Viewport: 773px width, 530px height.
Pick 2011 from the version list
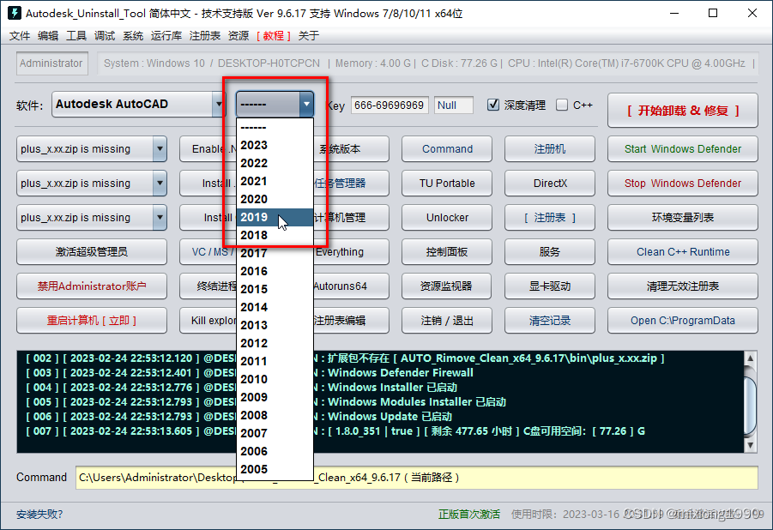(275, 361)
